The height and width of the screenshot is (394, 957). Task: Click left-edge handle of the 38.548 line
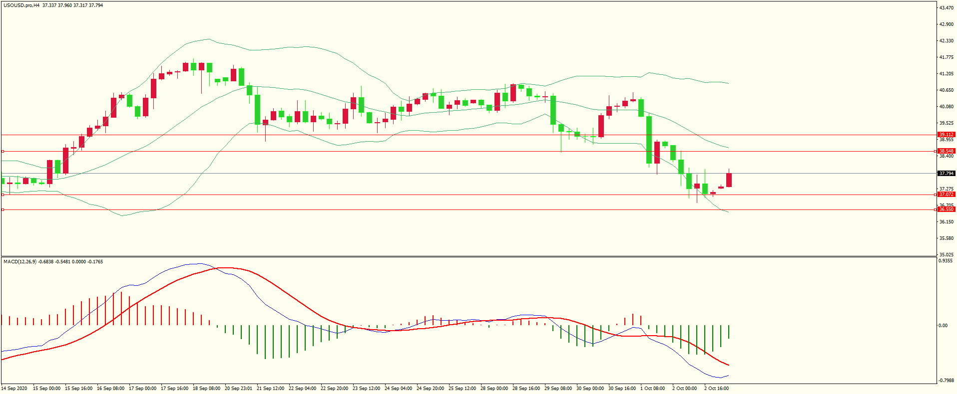coord(2,151)
